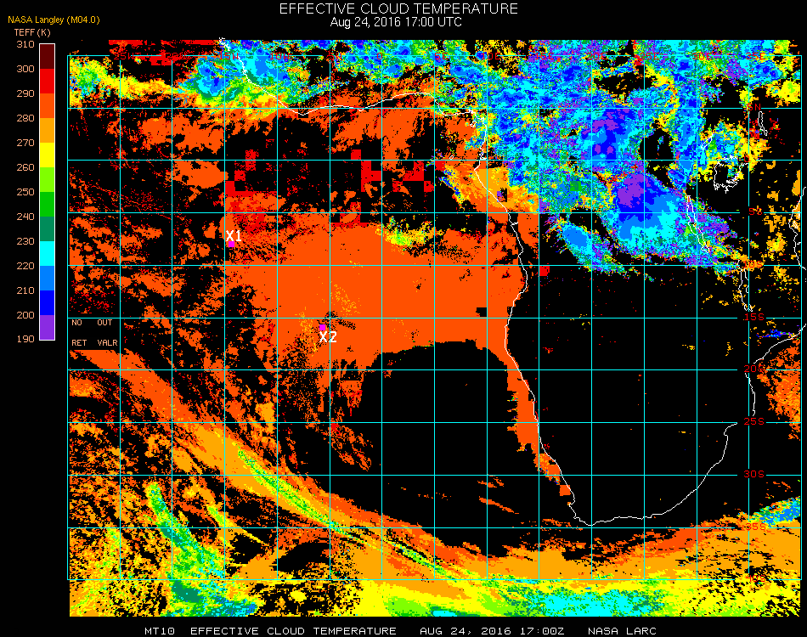Select the purple 190-200 K legend swatch
This screenshot has width=807, height=637.
[x=47, y=327]
